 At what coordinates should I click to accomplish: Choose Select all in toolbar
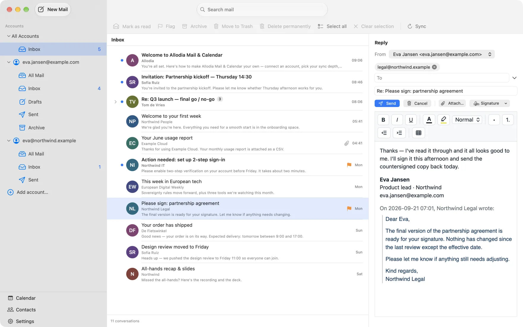(x=332, y=26)
